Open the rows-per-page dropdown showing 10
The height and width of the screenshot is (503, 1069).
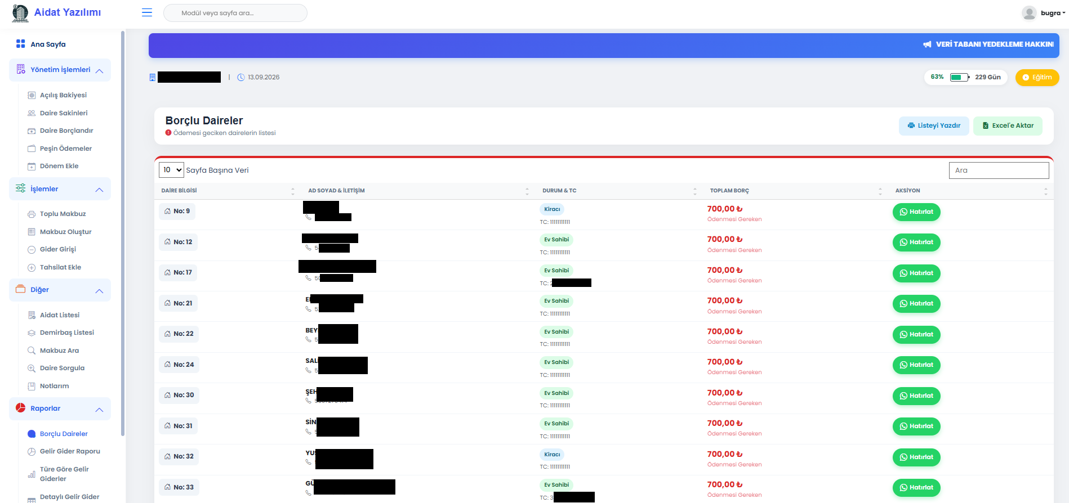(x=172, y=170)
